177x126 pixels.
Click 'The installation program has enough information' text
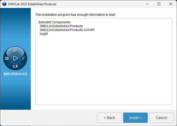tap(76, 15)
